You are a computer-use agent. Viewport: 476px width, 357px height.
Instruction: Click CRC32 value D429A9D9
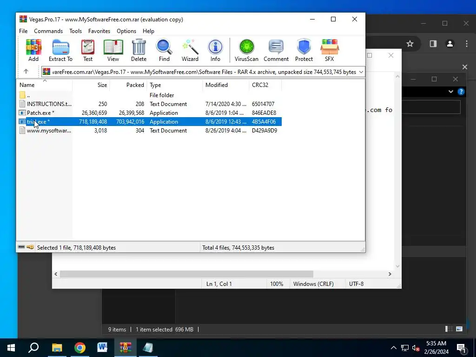click(264, 130)
